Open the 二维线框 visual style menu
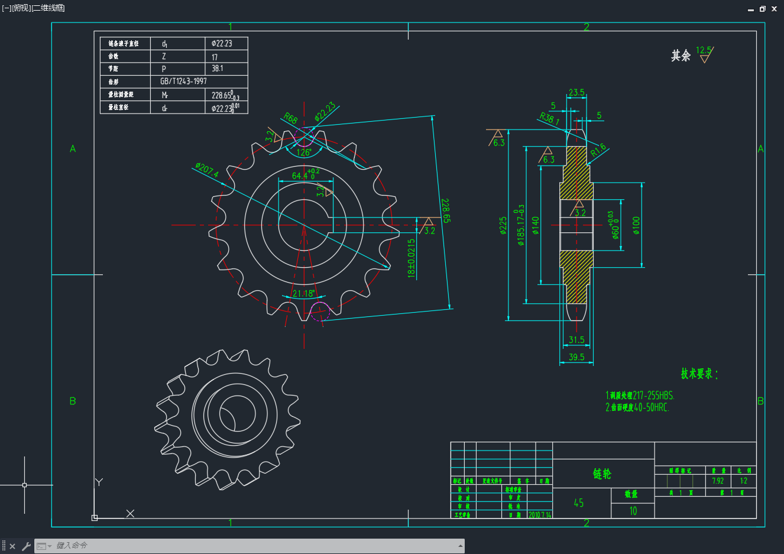The height and width of the screenshot is (554, 784). 48,8
